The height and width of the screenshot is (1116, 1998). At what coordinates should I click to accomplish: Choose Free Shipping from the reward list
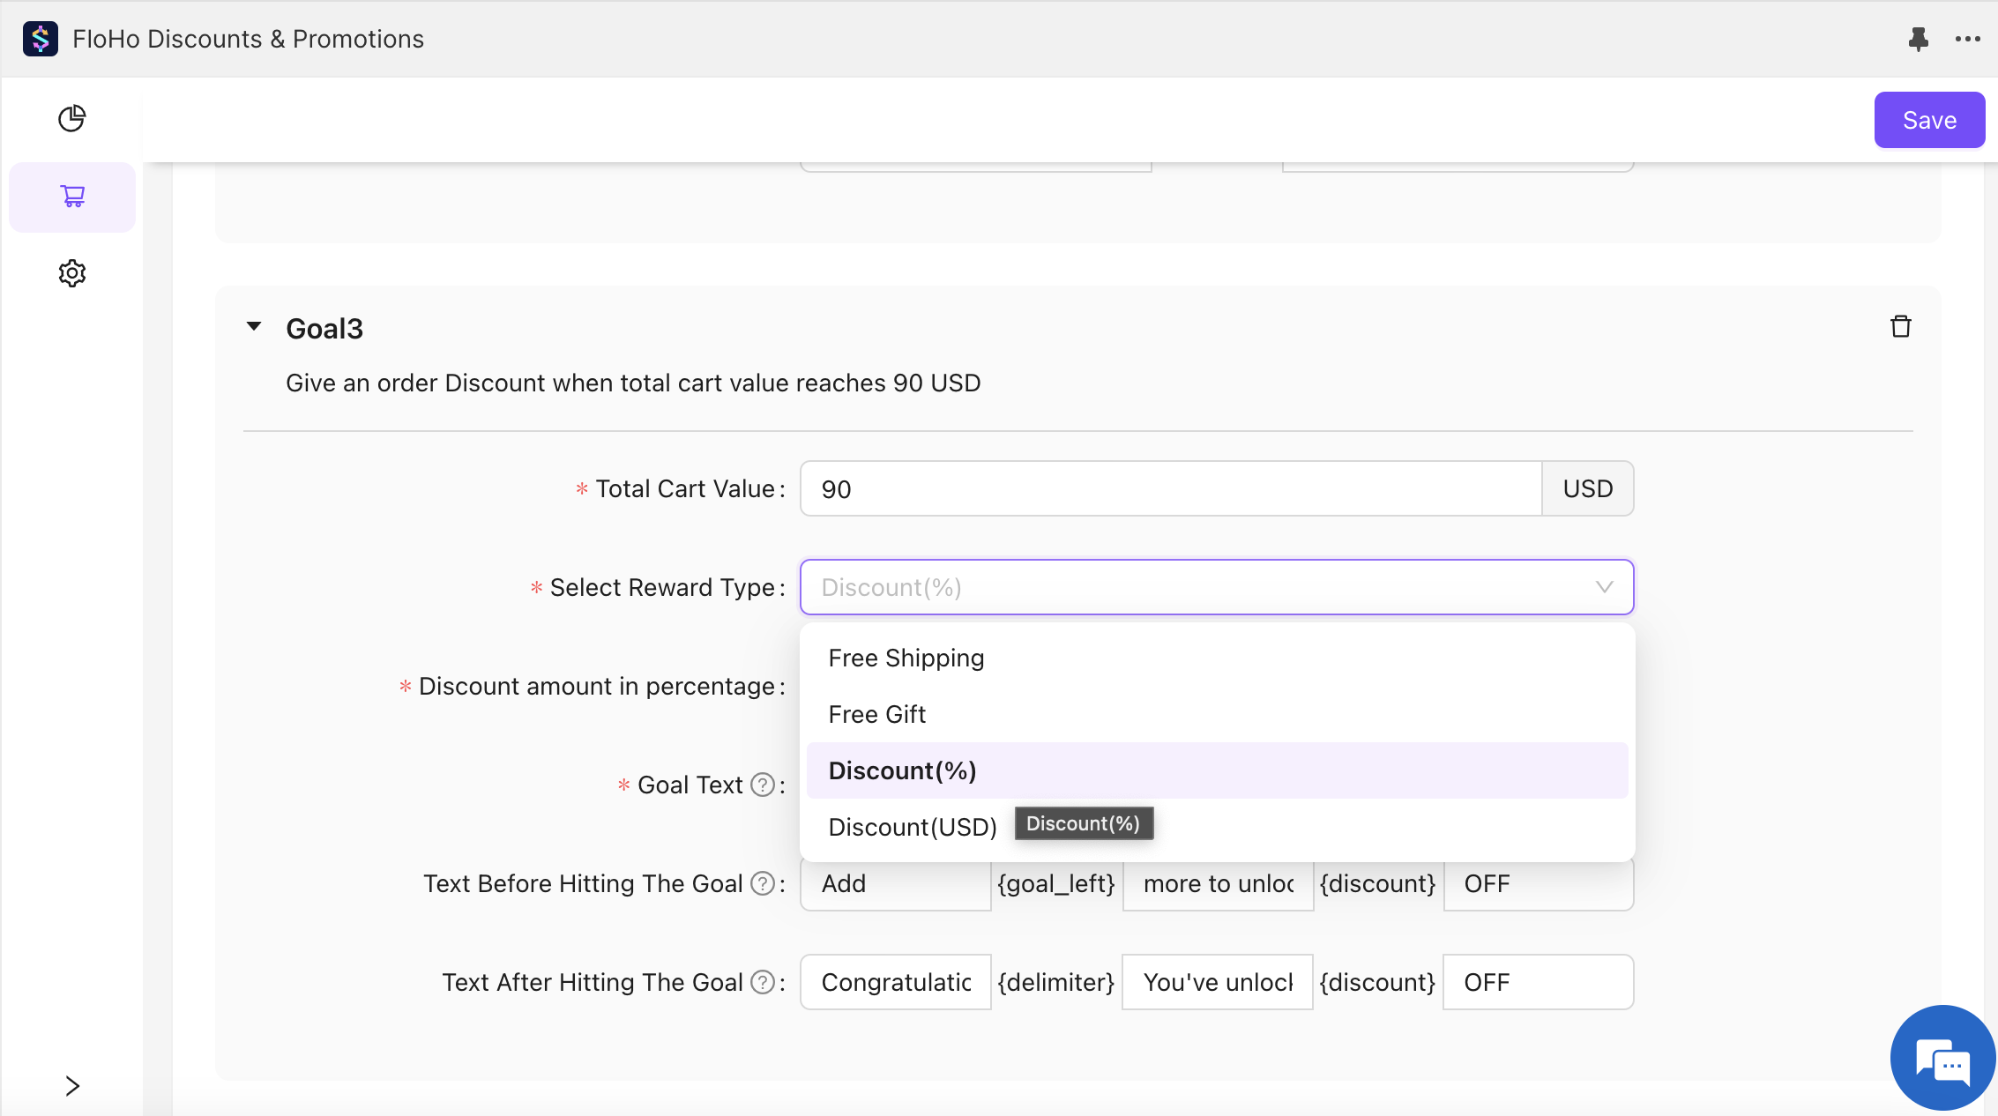906,658
